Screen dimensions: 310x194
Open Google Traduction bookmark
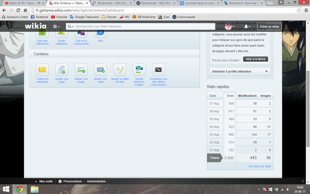[84, 17]
